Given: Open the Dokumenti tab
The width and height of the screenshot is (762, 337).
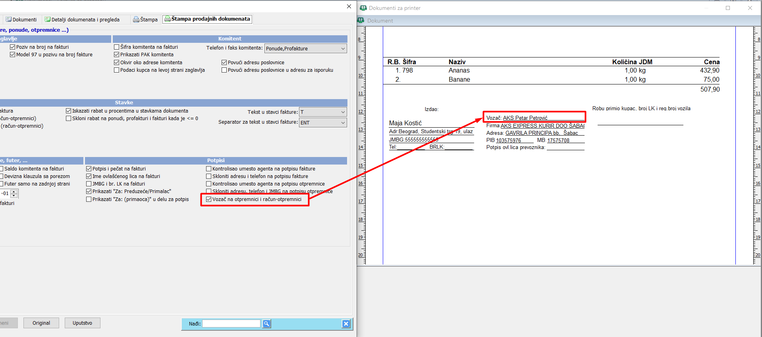Looking at the screenshot, I should (x=21, y=19).
